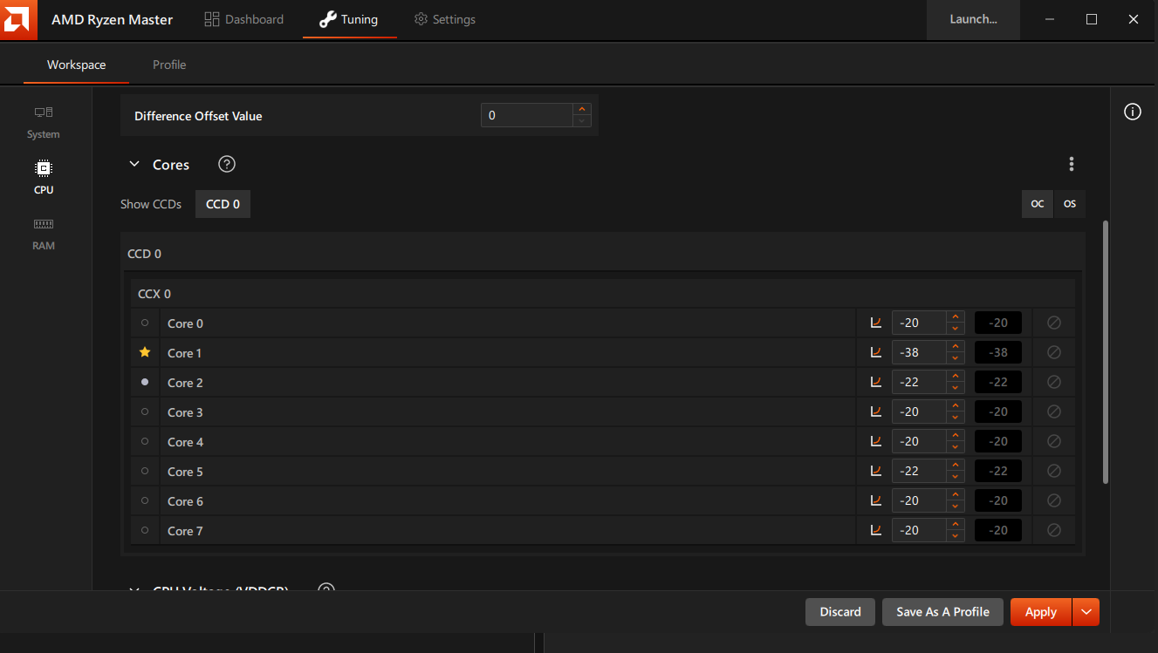Open the curve icon for Core 3
The image size is (1158, 653).
[x=876, y=412]
